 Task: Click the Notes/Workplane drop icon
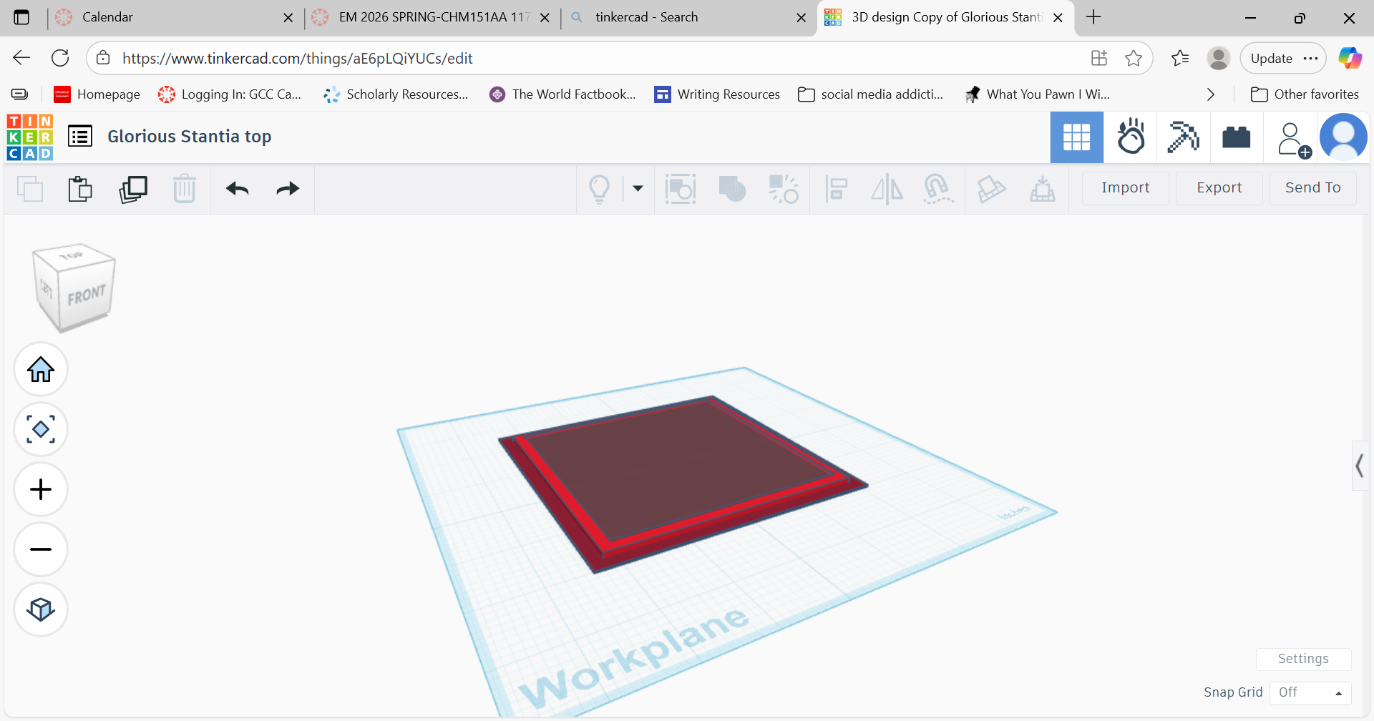tap(1043, 189)
